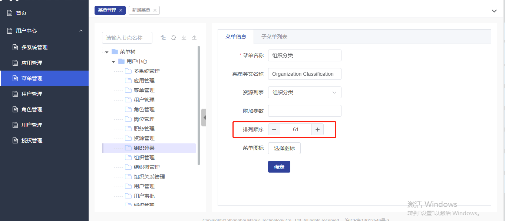Collapse the 用户中心 sidebar section chevron
Viewport: 505px width, 221px height.
81,31
